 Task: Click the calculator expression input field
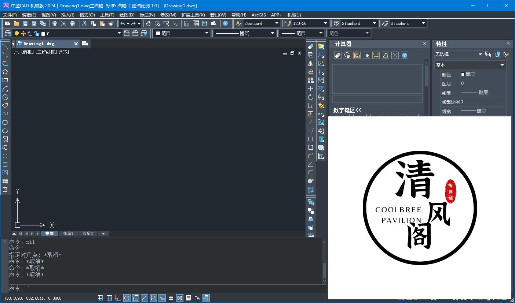(x=377, y=99)
